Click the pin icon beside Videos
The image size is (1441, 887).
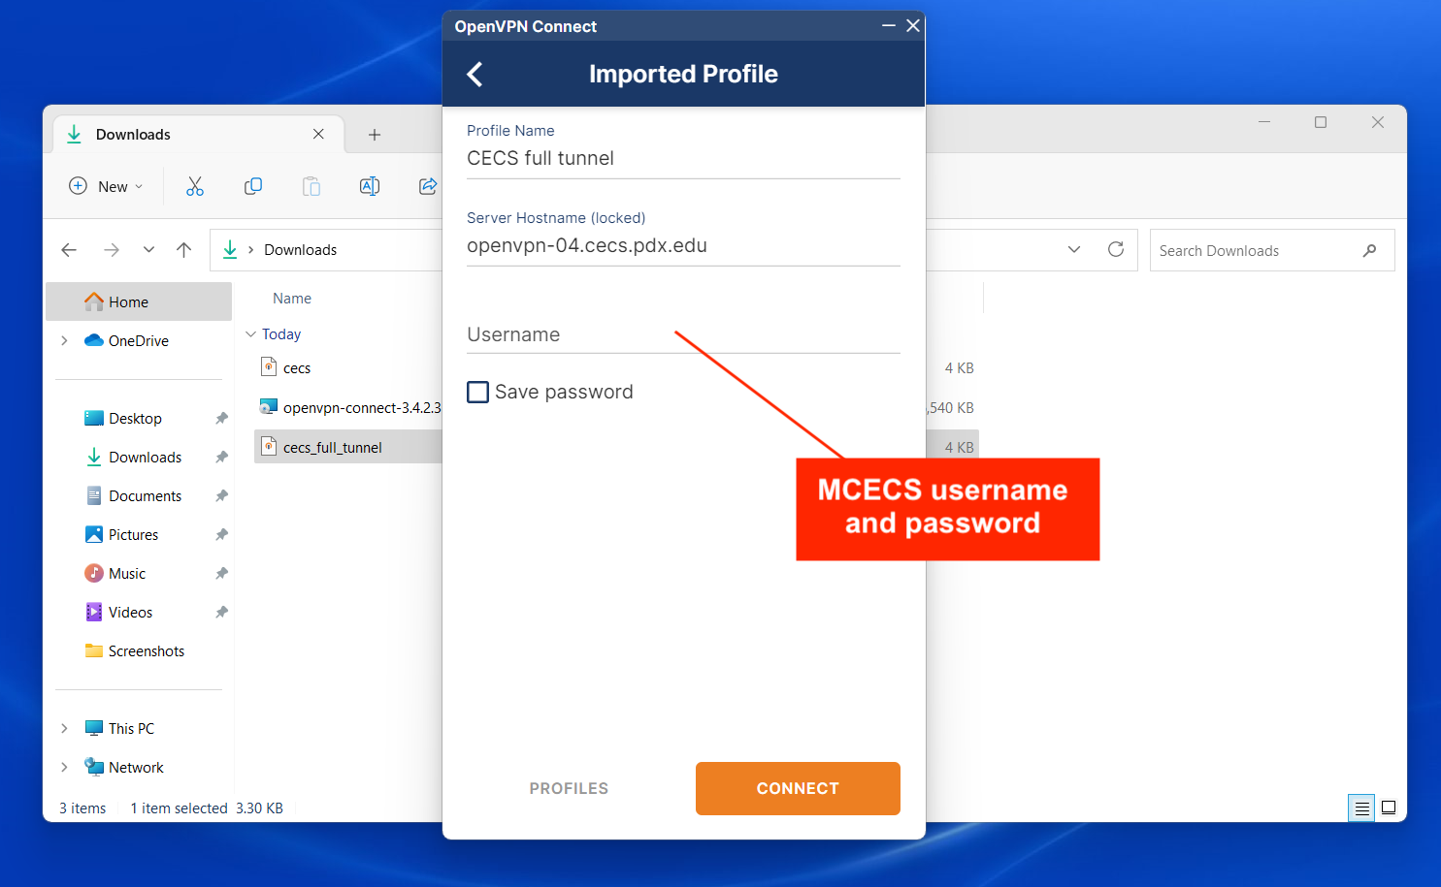pyautogui.click(x=221, y=612)
